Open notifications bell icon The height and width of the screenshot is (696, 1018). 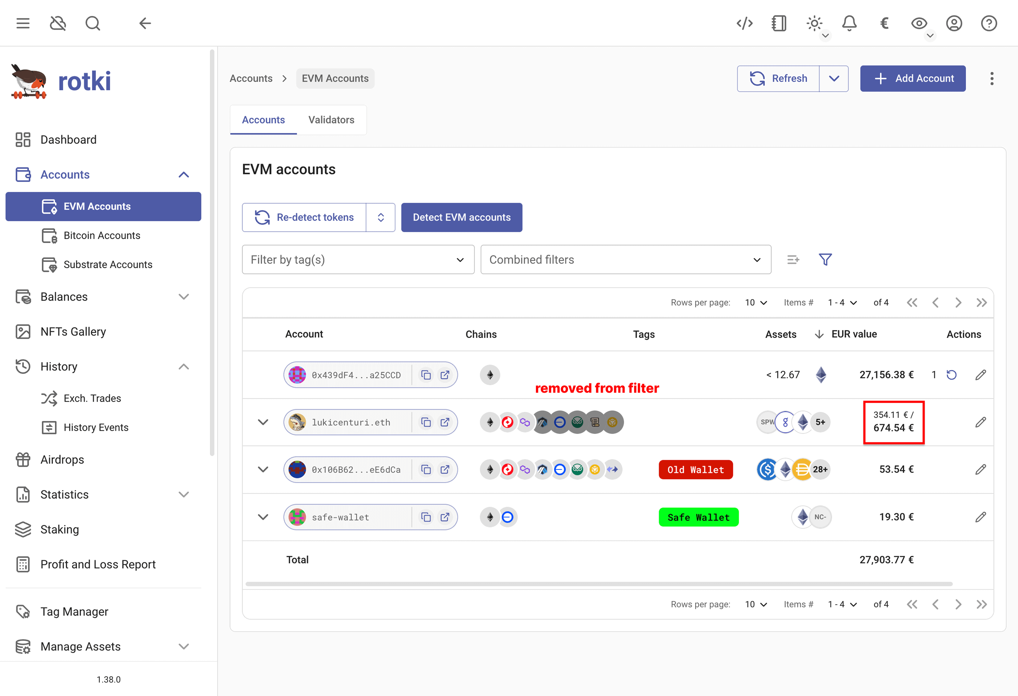point(849,23)
